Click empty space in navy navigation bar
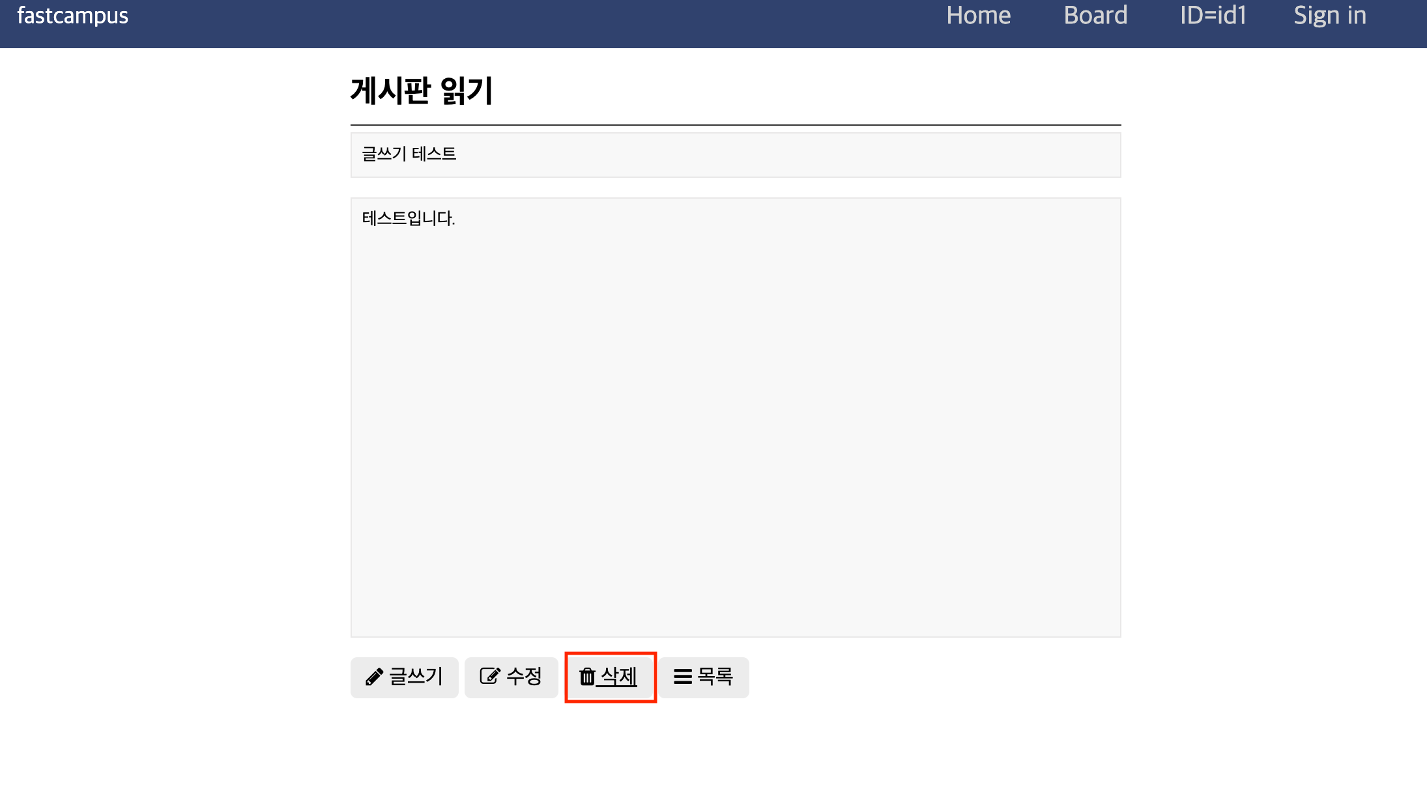Screen dimensions: 1427x809 [521, 23]
